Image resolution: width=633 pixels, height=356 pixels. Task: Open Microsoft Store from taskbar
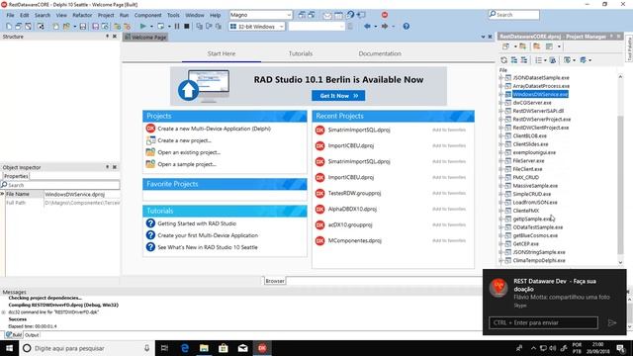tap(224, 348)
